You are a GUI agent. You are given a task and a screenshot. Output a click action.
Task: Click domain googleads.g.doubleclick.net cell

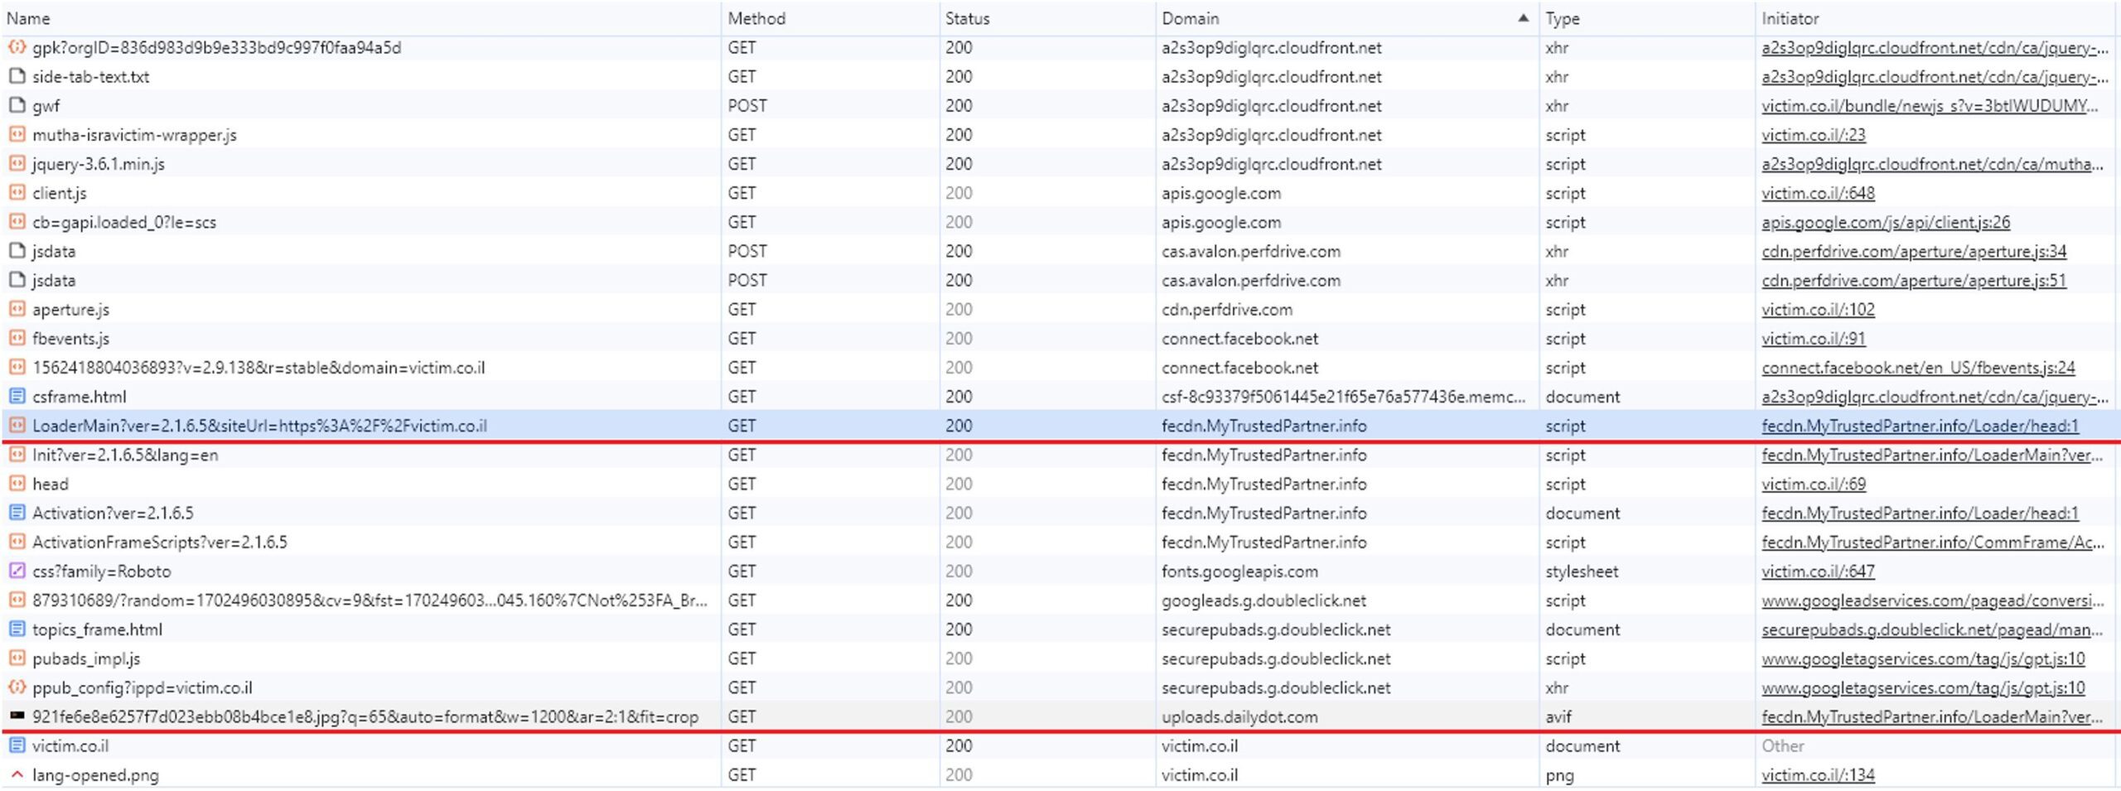[1263, 600]
